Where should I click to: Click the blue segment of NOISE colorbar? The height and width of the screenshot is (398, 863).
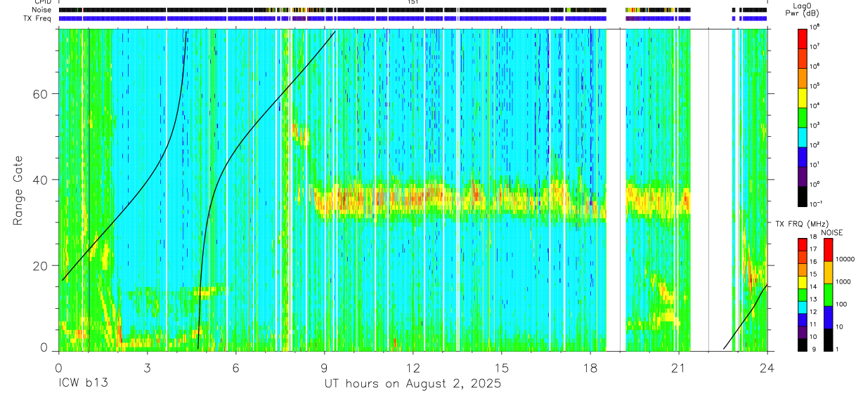click(x=828, y=317)
